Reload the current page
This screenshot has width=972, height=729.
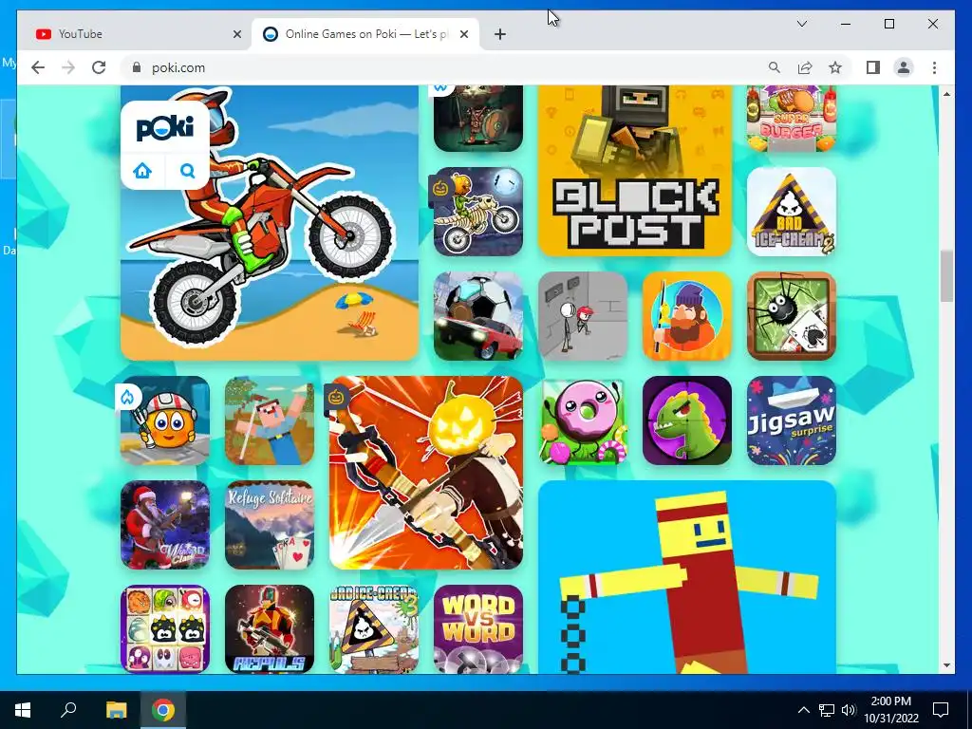99,67
